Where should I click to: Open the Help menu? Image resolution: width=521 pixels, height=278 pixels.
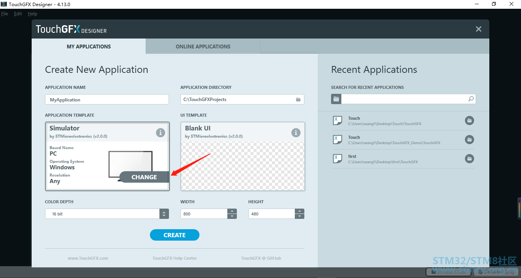(32, 14)
